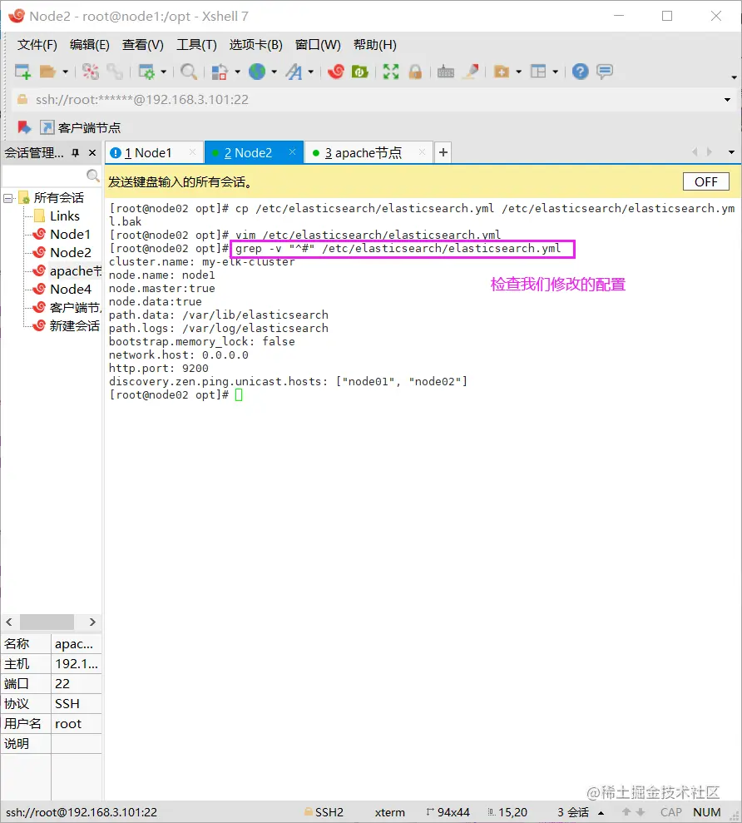742x823 pixels.
Task: Open dropdown arrow next to Open folder
Action: click(x=65, y=72)
